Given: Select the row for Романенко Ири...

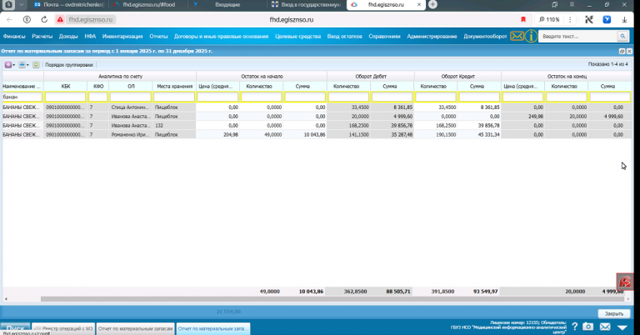Looking at the screenshot, I should pyautogui.click(x=317, y=135).
